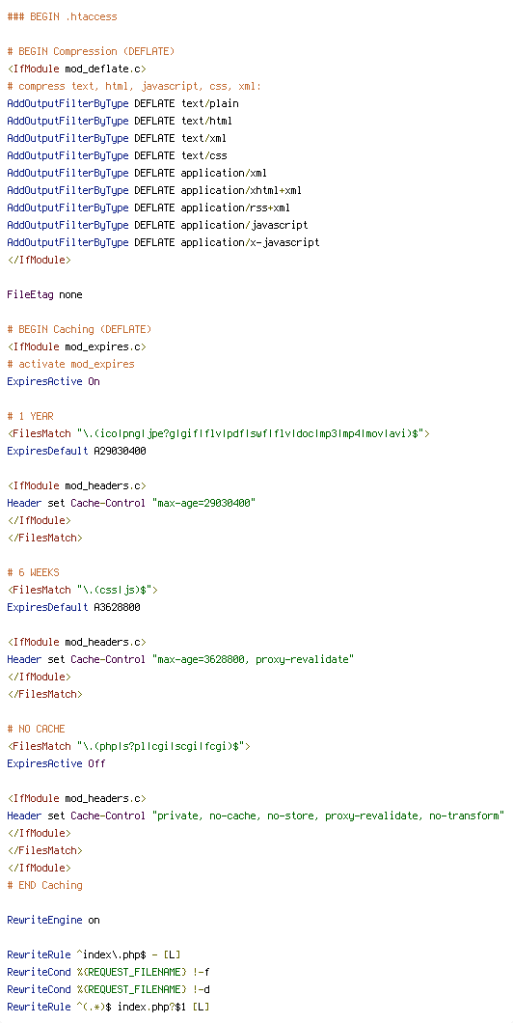Click the '### BEGIN .htaccess' comment line

point(62,16)
